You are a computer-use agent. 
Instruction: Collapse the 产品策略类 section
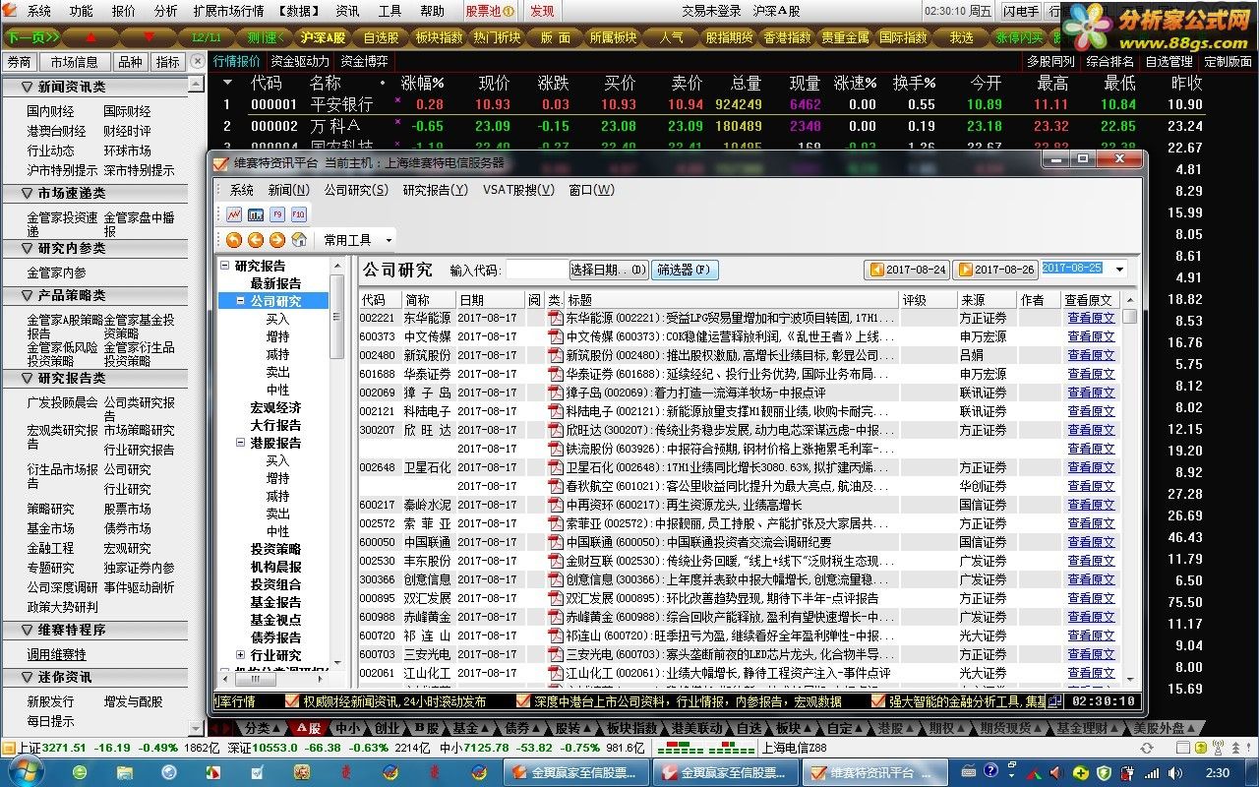click(x=28, y=296)
